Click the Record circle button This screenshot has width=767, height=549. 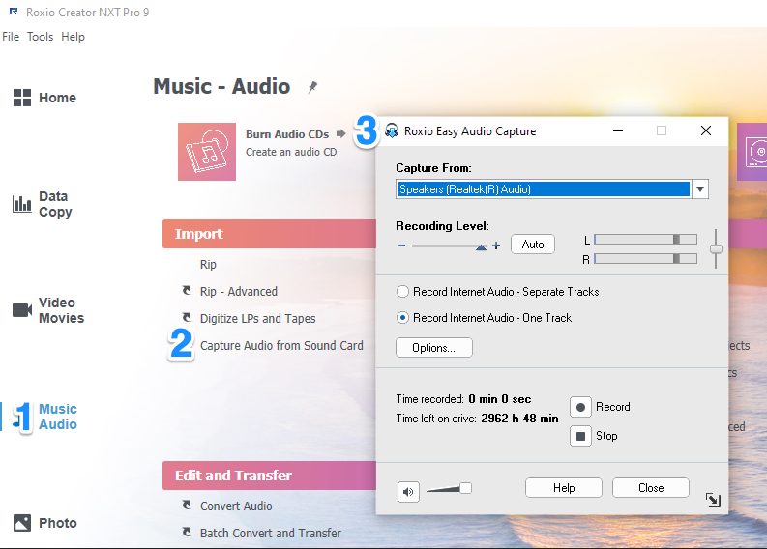(580, 407)
